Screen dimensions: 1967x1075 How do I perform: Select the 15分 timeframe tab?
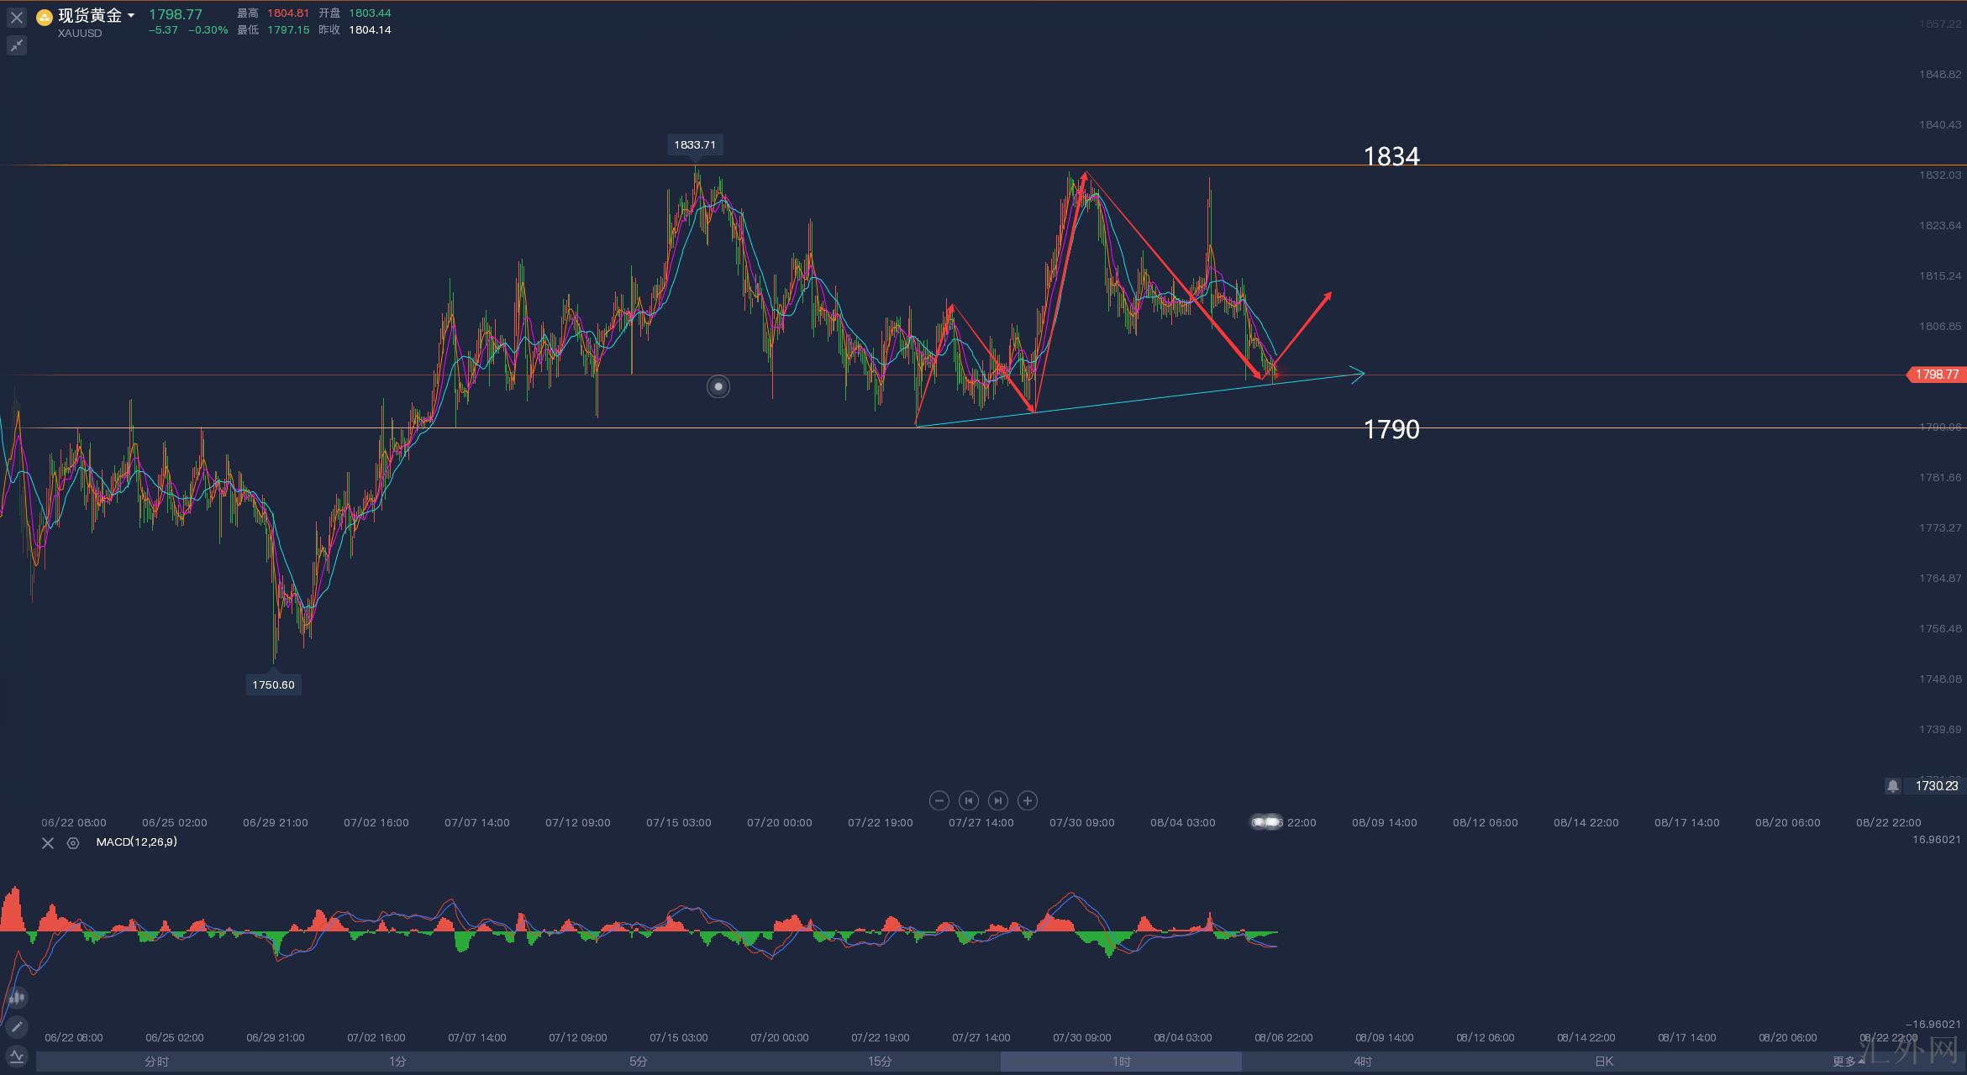(879, 1062)
